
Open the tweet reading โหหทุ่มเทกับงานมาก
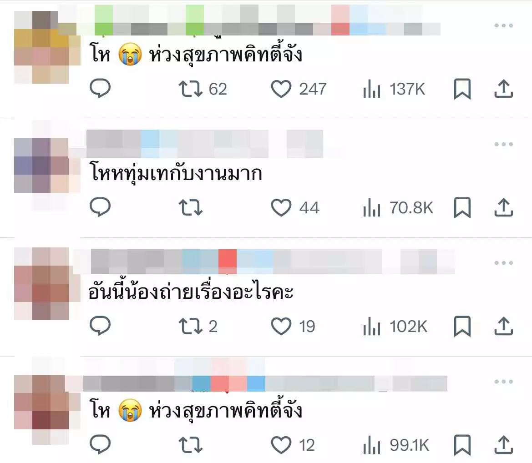click(x=176, y=173)
